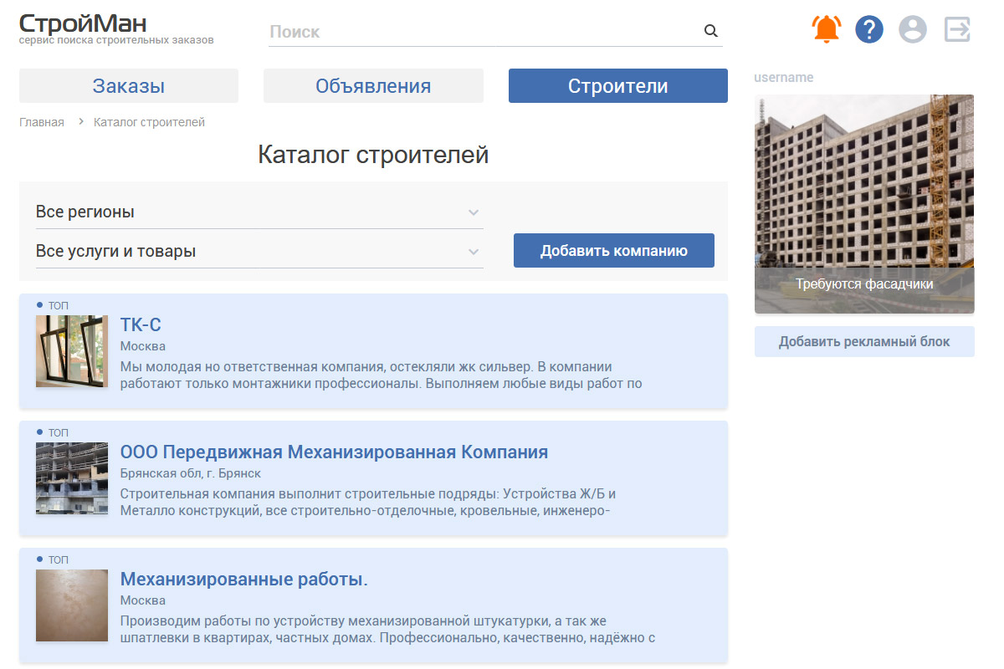Click Добавить рекламный блок button

click(x=864, y=342)
